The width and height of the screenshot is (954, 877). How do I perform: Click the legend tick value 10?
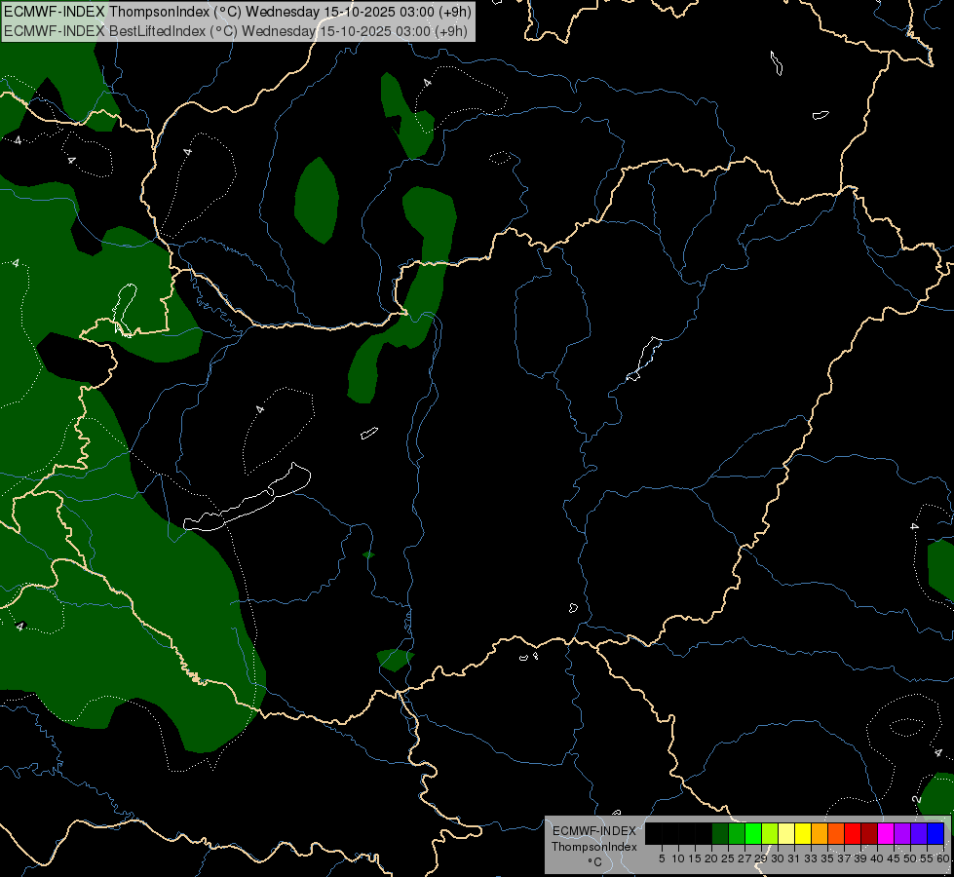tap(678, 858)
